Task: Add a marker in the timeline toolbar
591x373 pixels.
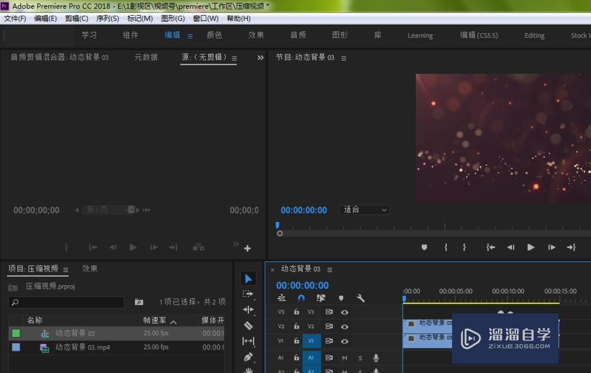Action: 341,298
